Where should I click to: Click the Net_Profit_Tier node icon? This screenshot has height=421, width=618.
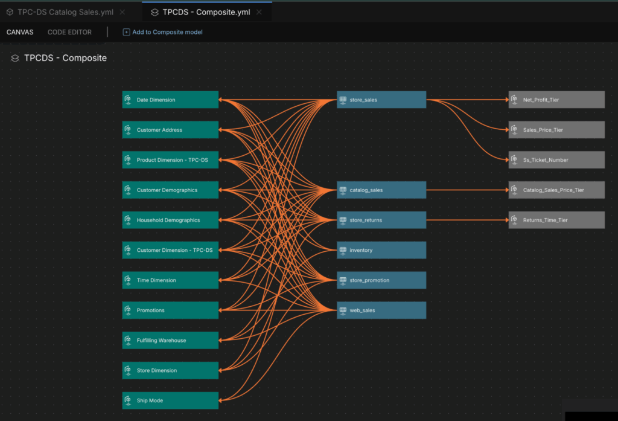pyautogui.click(x=514, y=100)
